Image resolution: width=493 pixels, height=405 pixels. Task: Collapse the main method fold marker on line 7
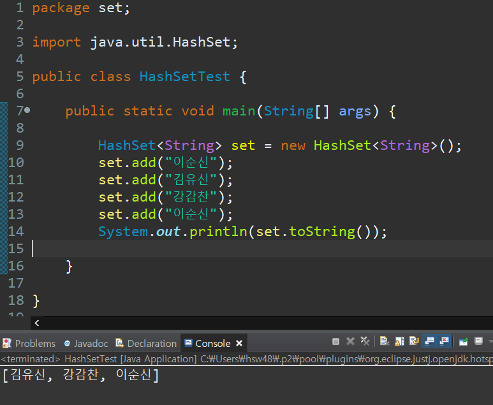pyautogui.click(x=27, y=110)
